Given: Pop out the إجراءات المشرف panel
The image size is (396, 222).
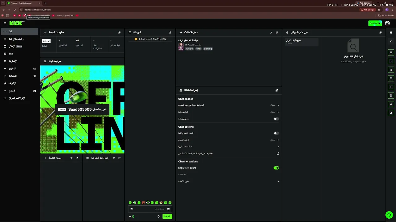Looking at the screenshot, I should pyautogui.click(x=119, y=158).
